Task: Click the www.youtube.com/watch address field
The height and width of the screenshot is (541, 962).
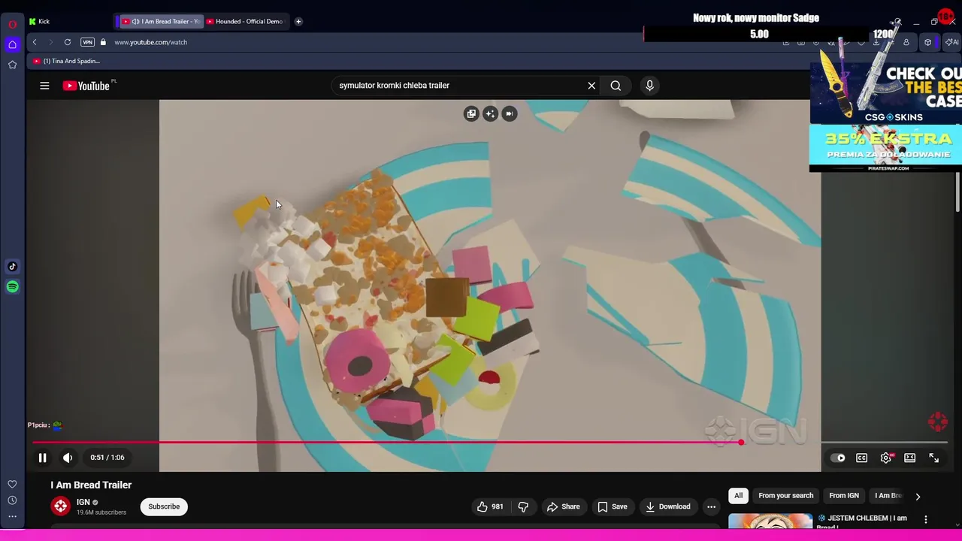Action: pyautogui.click(x=150, y=43)
